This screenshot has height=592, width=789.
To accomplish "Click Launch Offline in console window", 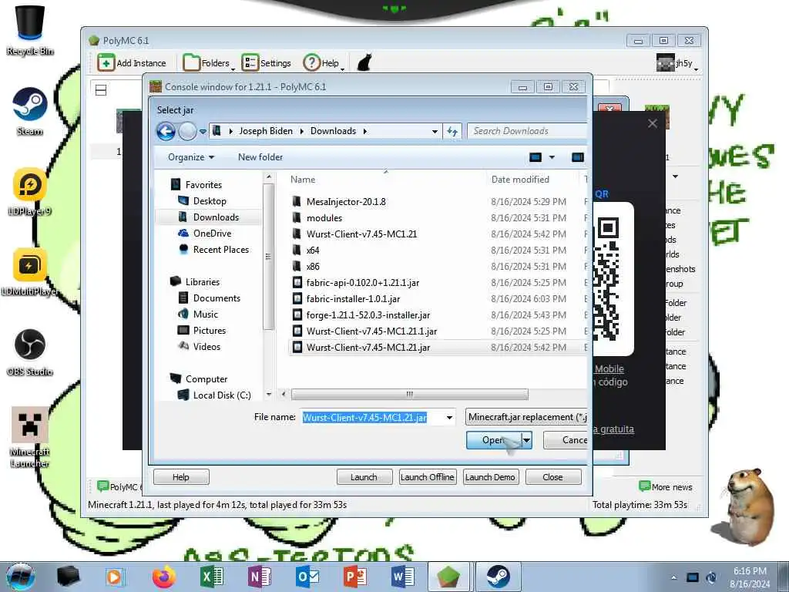I will click(x=427, y=477).
